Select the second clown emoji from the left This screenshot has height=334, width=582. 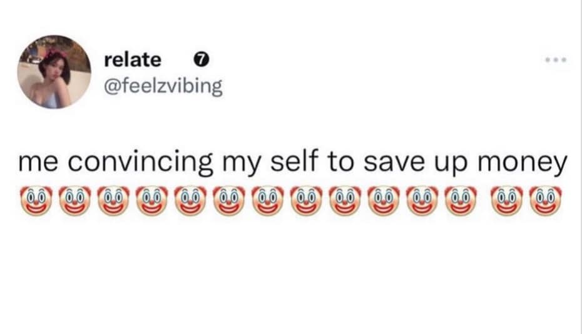click(74, 200)
